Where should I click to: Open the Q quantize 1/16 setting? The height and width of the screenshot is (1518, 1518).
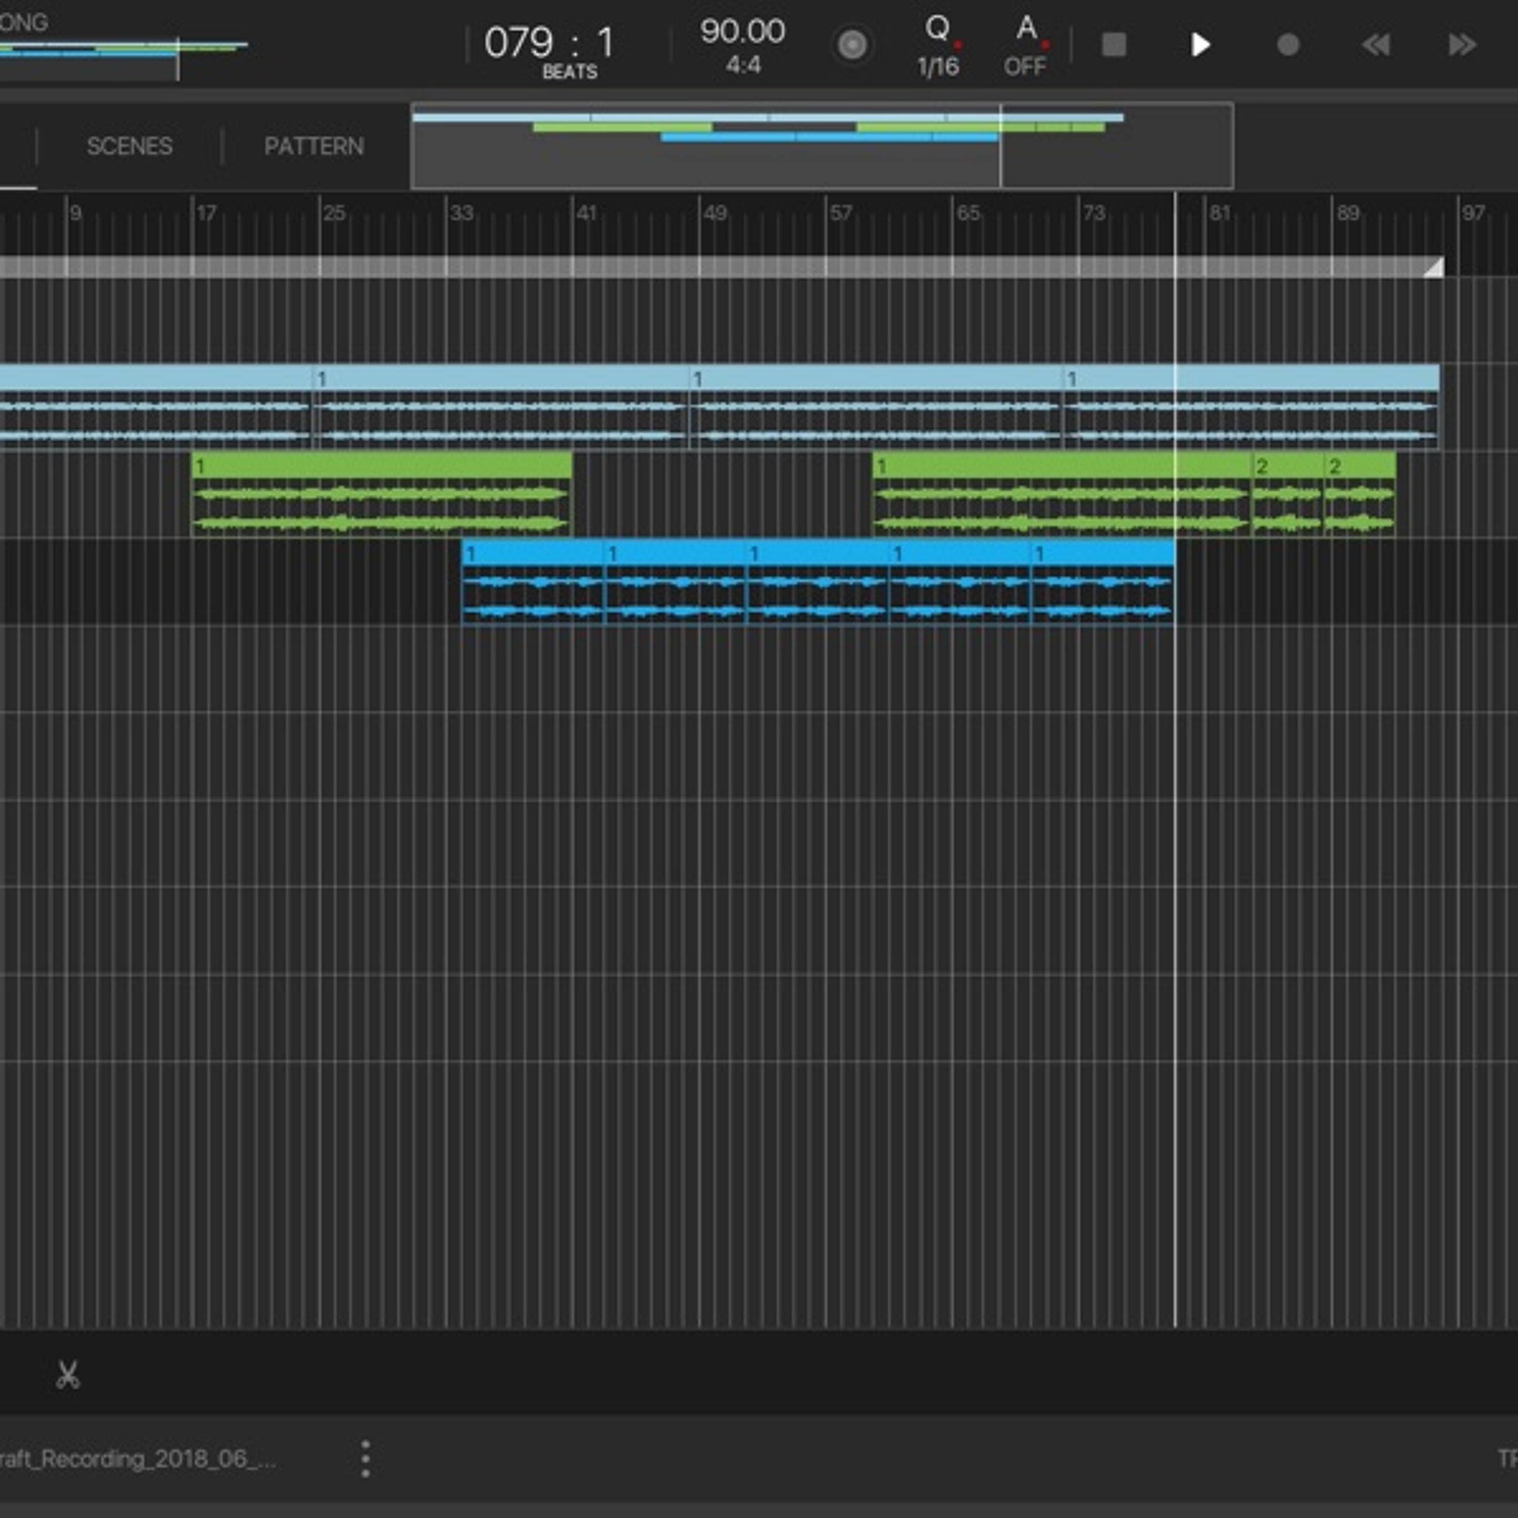(x=938, y=46)
